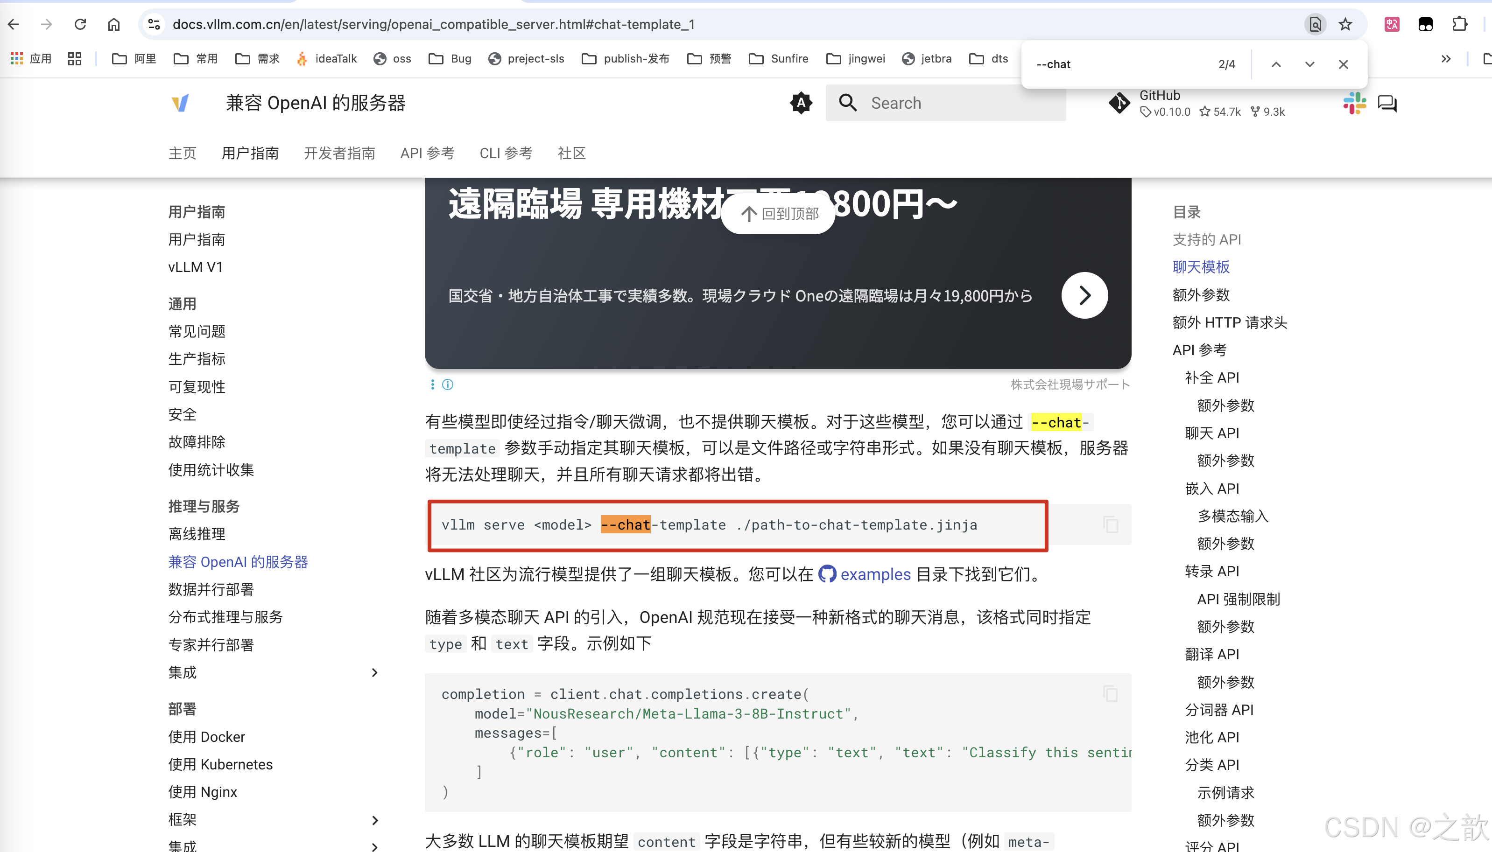Expand the 集成 section under 推理与服务
Screen dimensions: 1492x852
(x=374, y=672)
